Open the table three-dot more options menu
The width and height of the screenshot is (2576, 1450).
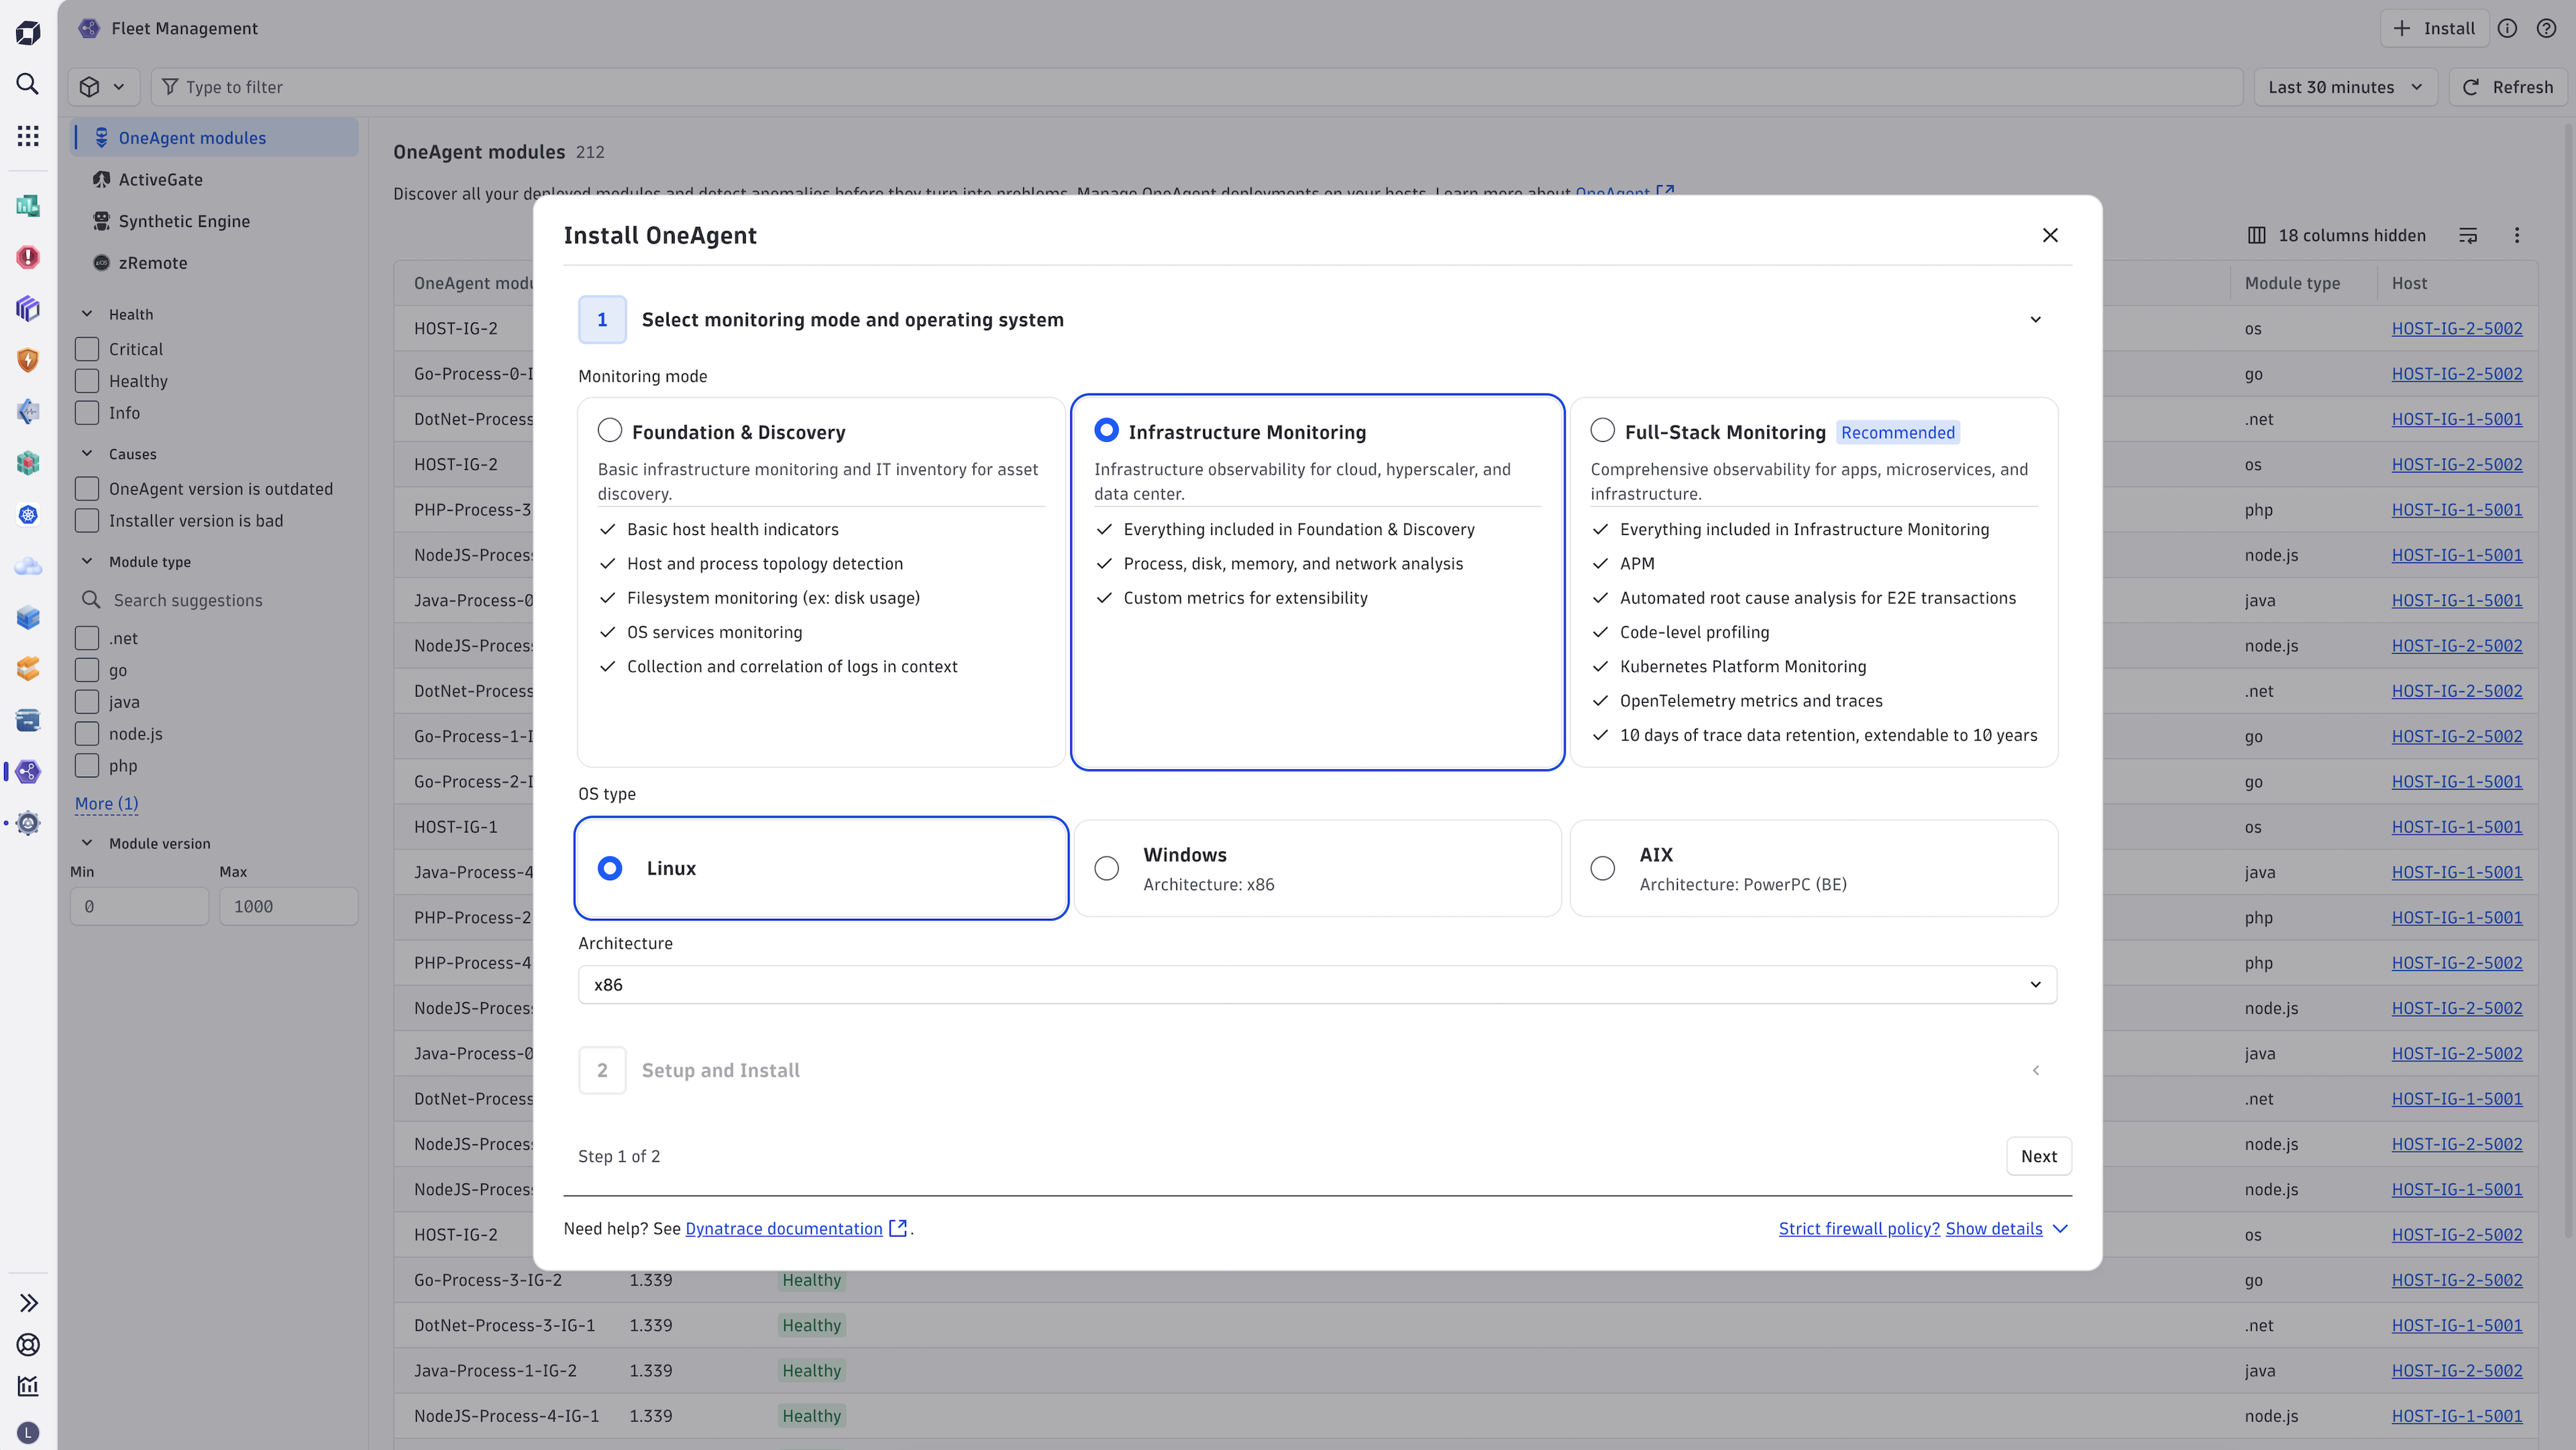[2517, 236]
